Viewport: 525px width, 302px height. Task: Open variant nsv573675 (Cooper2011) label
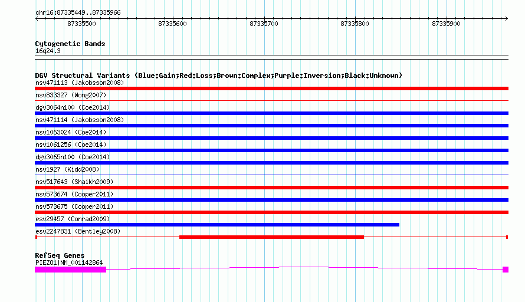[x=74, y=206]
